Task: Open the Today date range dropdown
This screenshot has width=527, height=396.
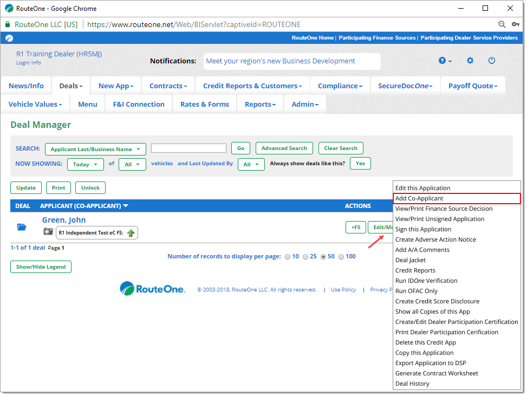Action: [86, 164]
